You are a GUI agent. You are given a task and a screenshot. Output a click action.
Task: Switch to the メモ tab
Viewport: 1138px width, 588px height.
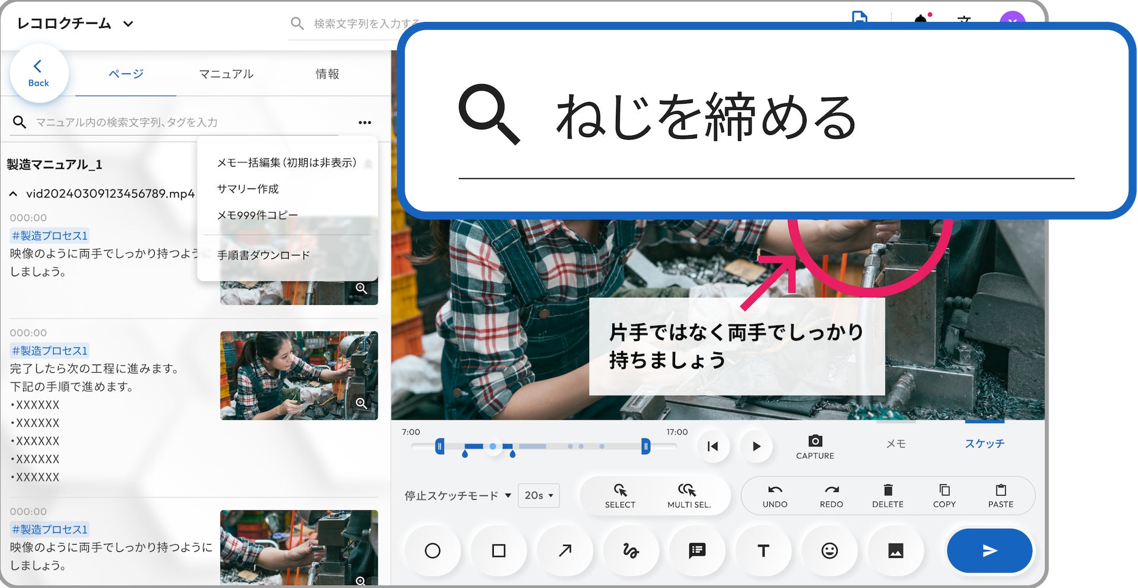tap(896, 443)
